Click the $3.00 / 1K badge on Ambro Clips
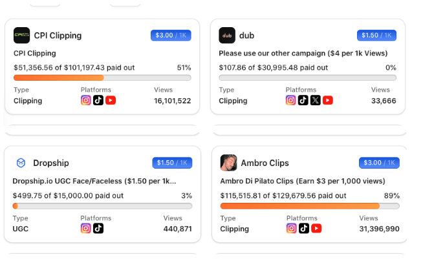 click(x=378, y=163)
